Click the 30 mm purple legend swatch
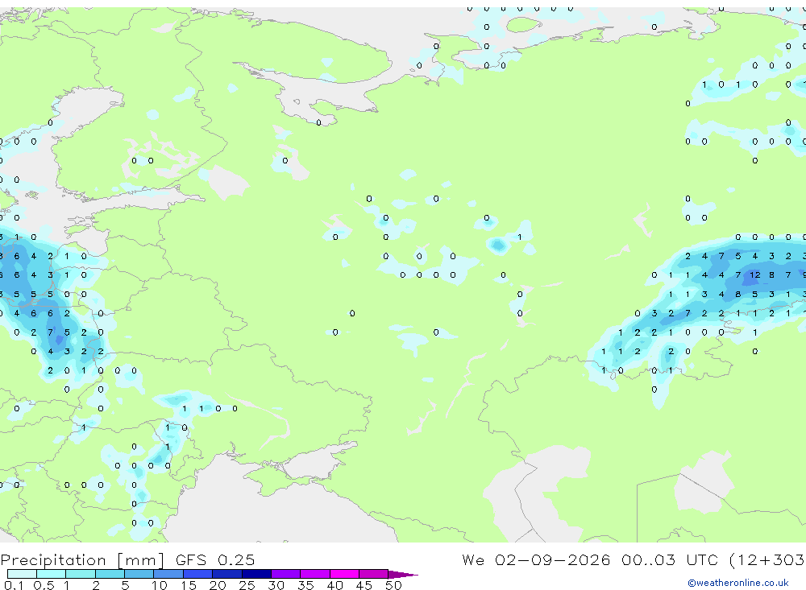The width and height of the screenshot is (806, 590). click(x=285, y=574)
